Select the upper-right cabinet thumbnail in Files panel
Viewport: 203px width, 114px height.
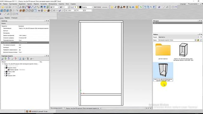183,50
